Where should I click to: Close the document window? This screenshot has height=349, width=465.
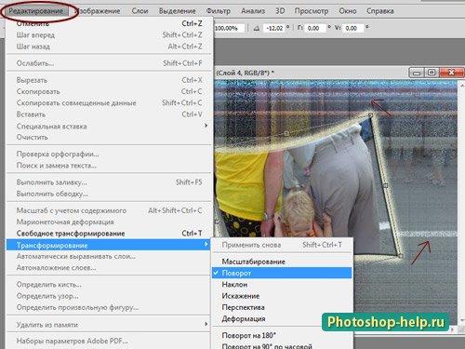(x=452, y=73)
